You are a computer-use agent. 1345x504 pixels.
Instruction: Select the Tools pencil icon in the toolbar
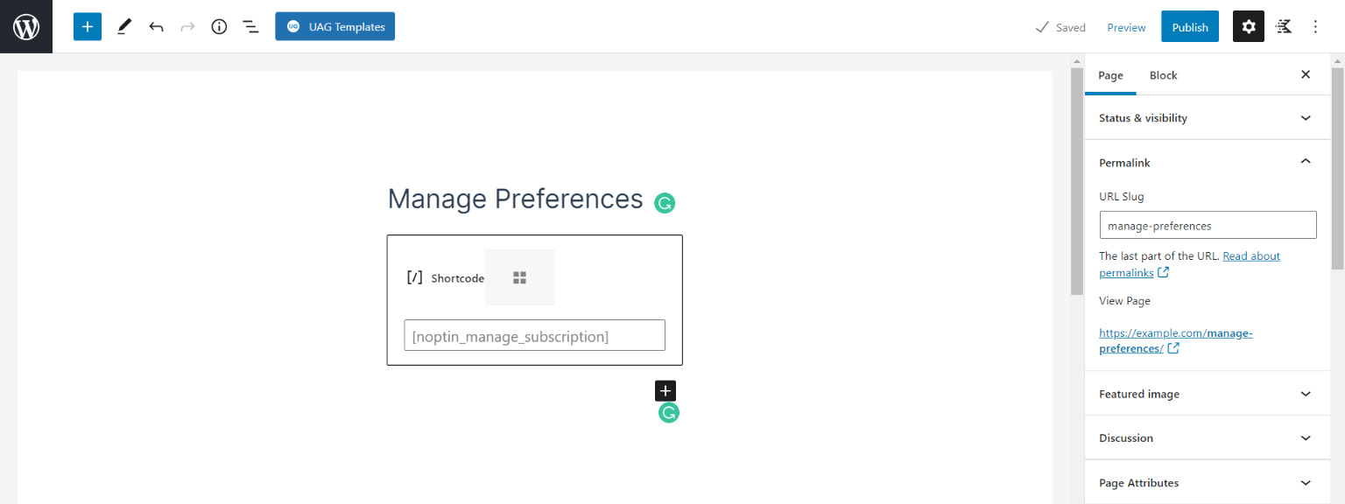pyautogui.click(x=123, y=26)
